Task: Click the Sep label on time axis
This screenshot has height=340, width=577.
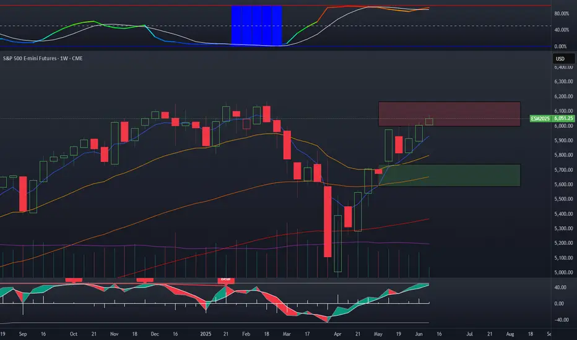Action: click(23, 334)
